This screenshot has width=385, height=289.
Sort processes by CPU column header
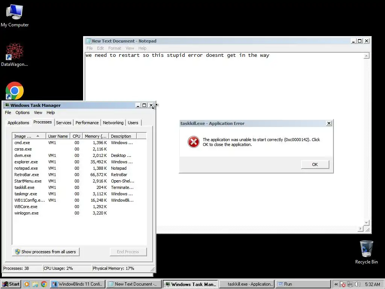(x=76, y=136)
